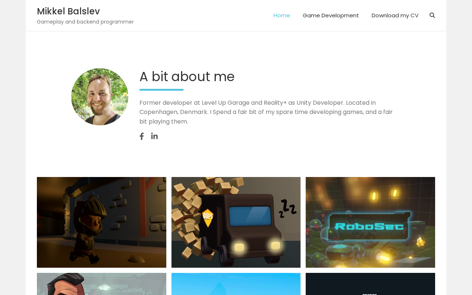The image size is (472, 295).
Task: Select the Home menu item
Action: coord(282,15)
